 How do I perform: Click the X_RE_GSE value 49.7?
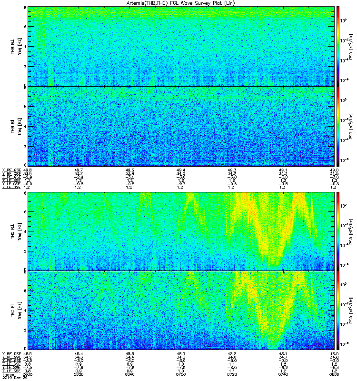79,170
